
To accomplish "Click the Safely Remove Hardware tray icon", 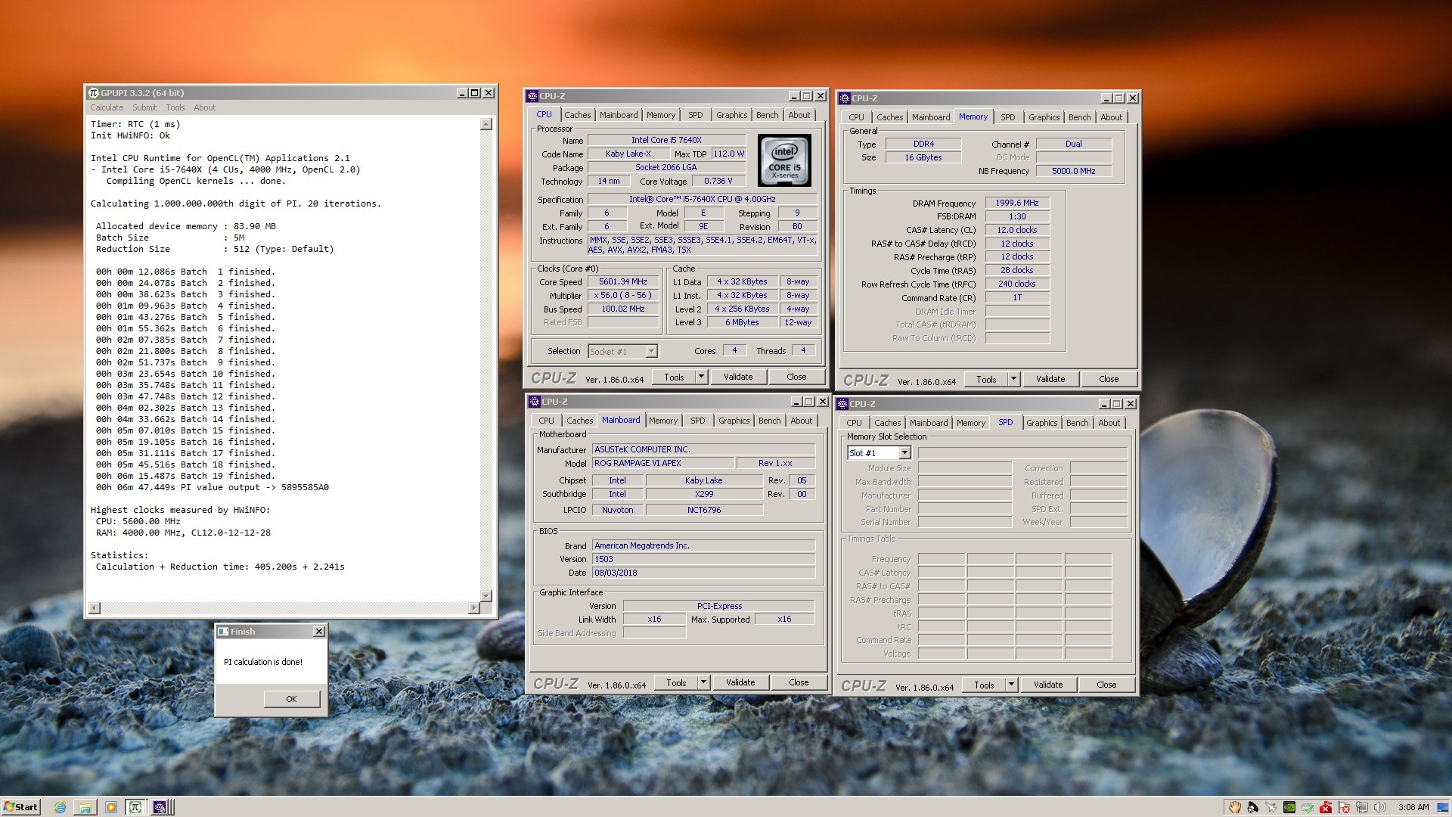I will point(1308,807).
